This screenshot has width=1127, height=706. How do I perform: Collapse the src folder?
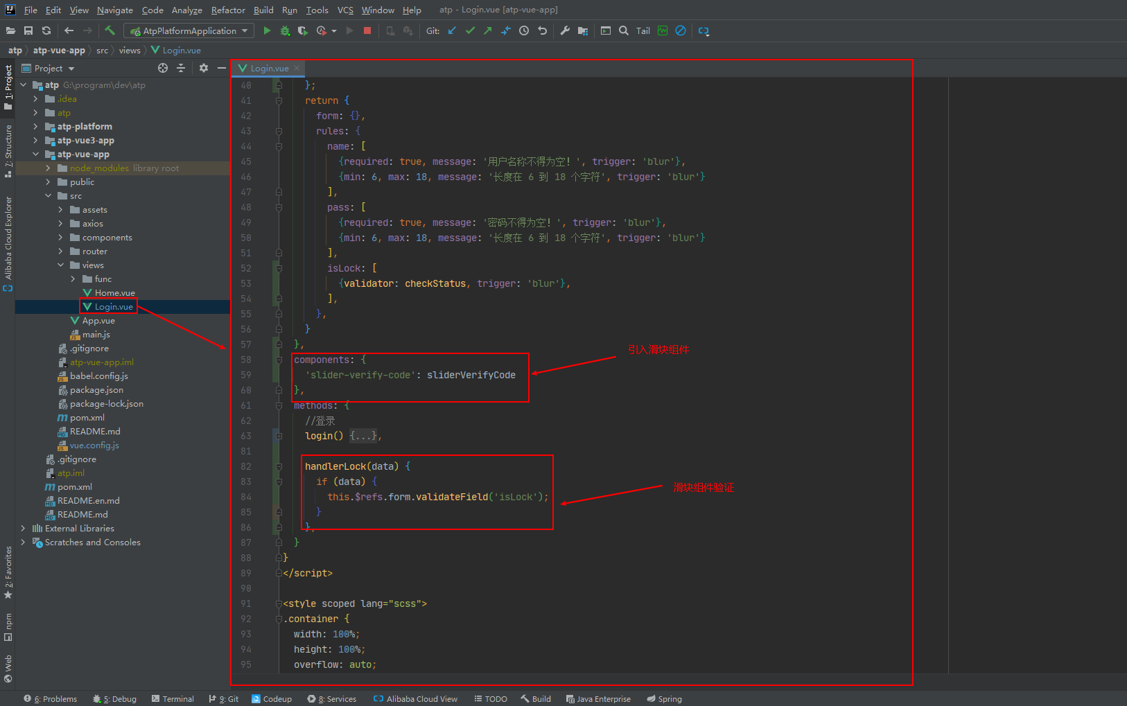click(49, 196)
